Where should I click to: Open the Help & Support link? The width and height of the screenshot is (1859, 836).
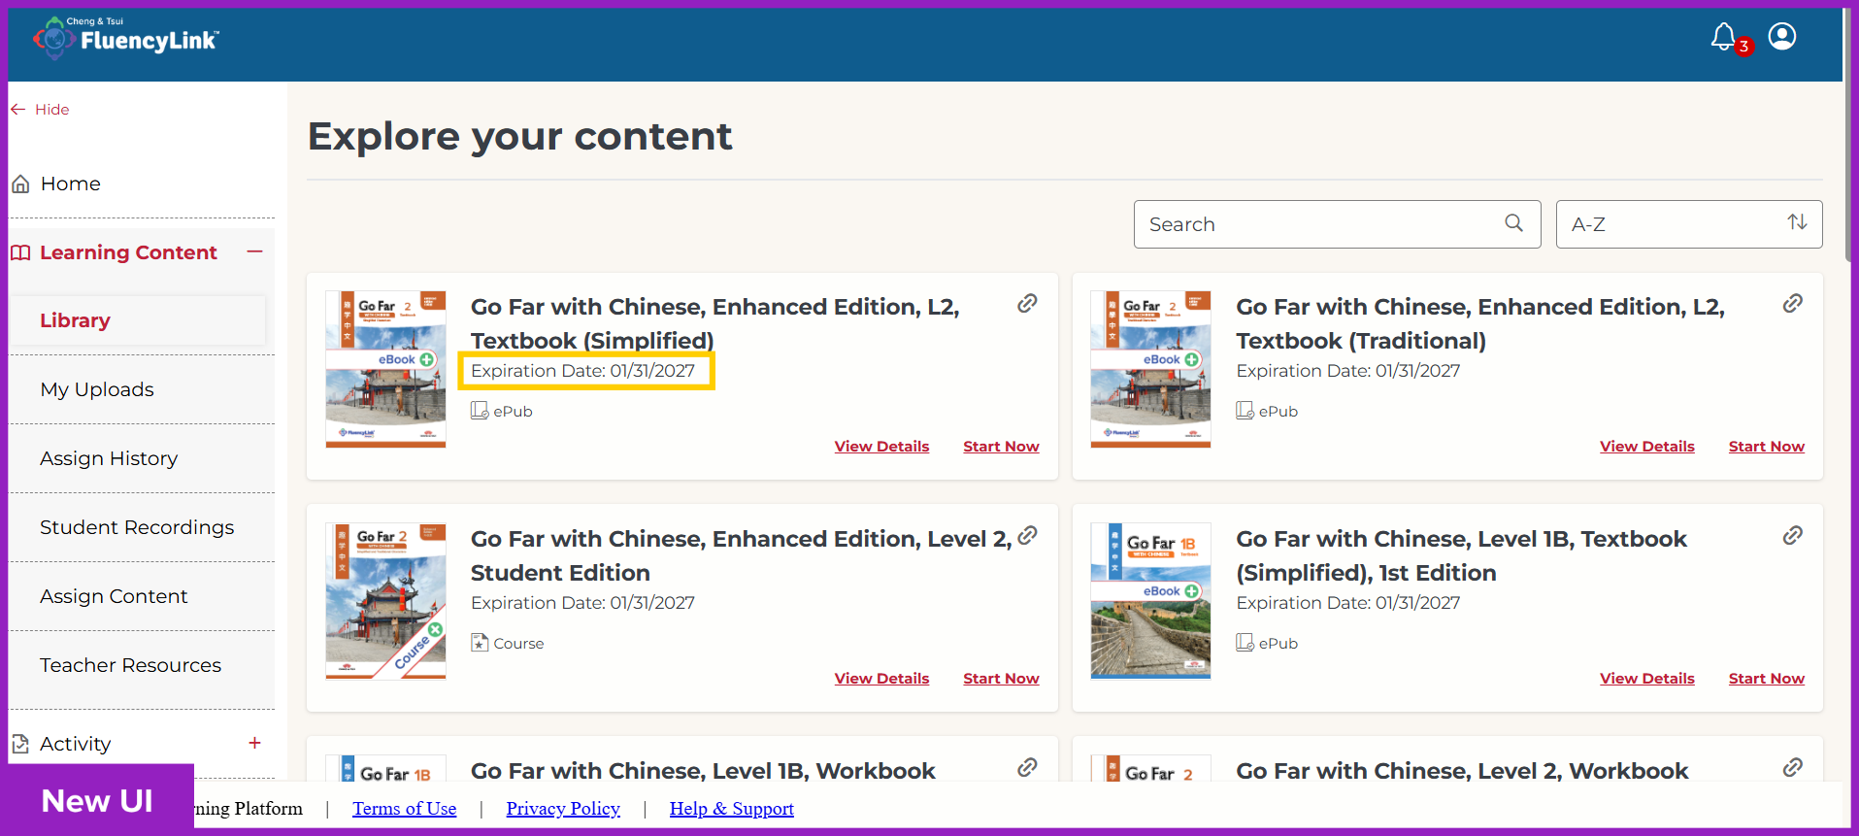click(x=731, y=809)
